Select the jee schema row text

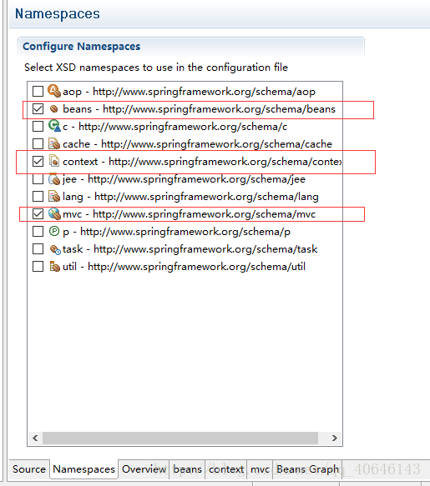185,179
